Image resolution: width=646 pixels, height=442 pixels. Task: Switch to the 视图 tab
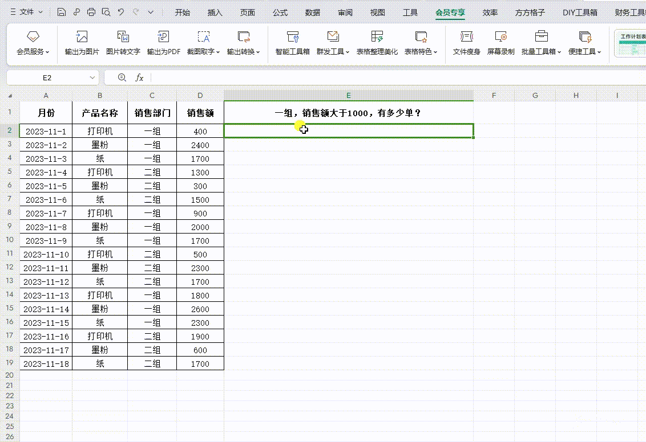(x=377, y=13)
